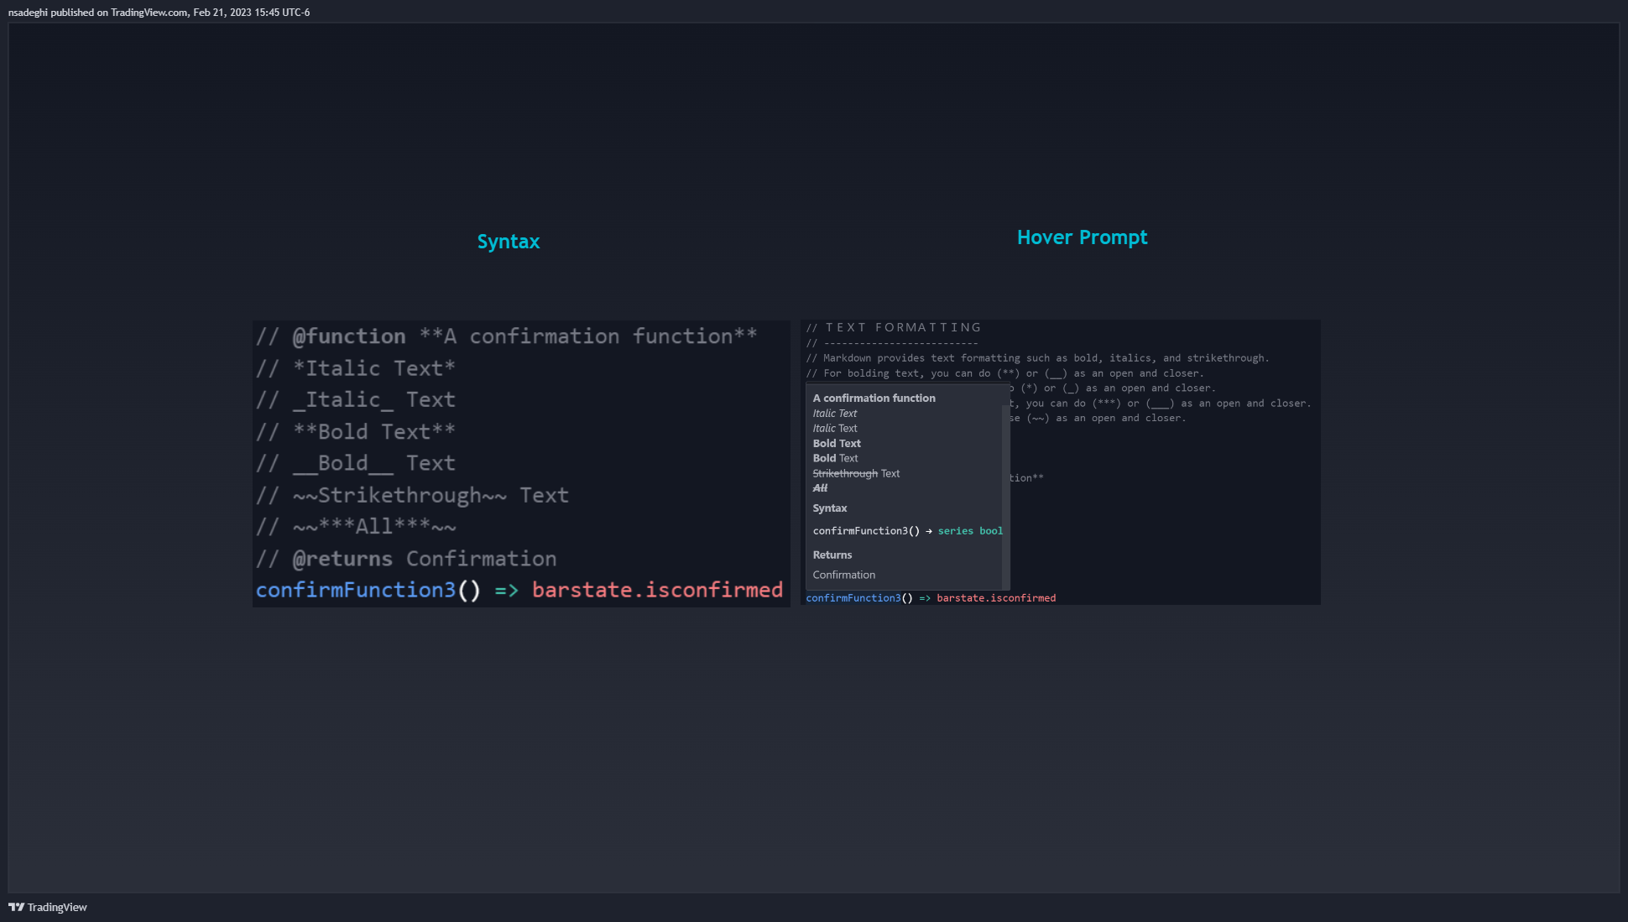Click 'A confirmation function' tooltip title
This screenshot has width=1628, height=922.
coord(874,398)
